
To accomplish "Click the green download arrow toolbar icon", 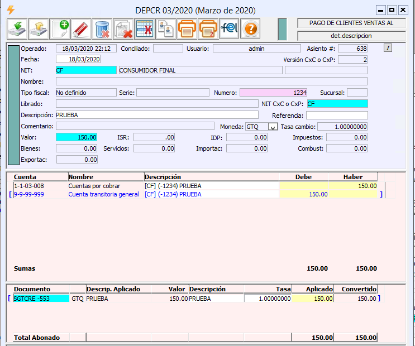I will pyautogui.click(x=17, y=28).
